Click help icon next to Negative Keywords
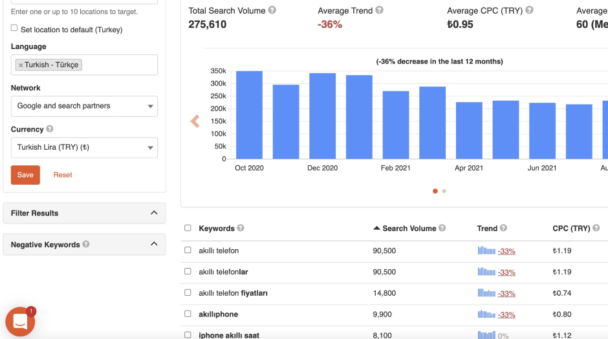Screen dimensions: 608x339 pos(86,245)
